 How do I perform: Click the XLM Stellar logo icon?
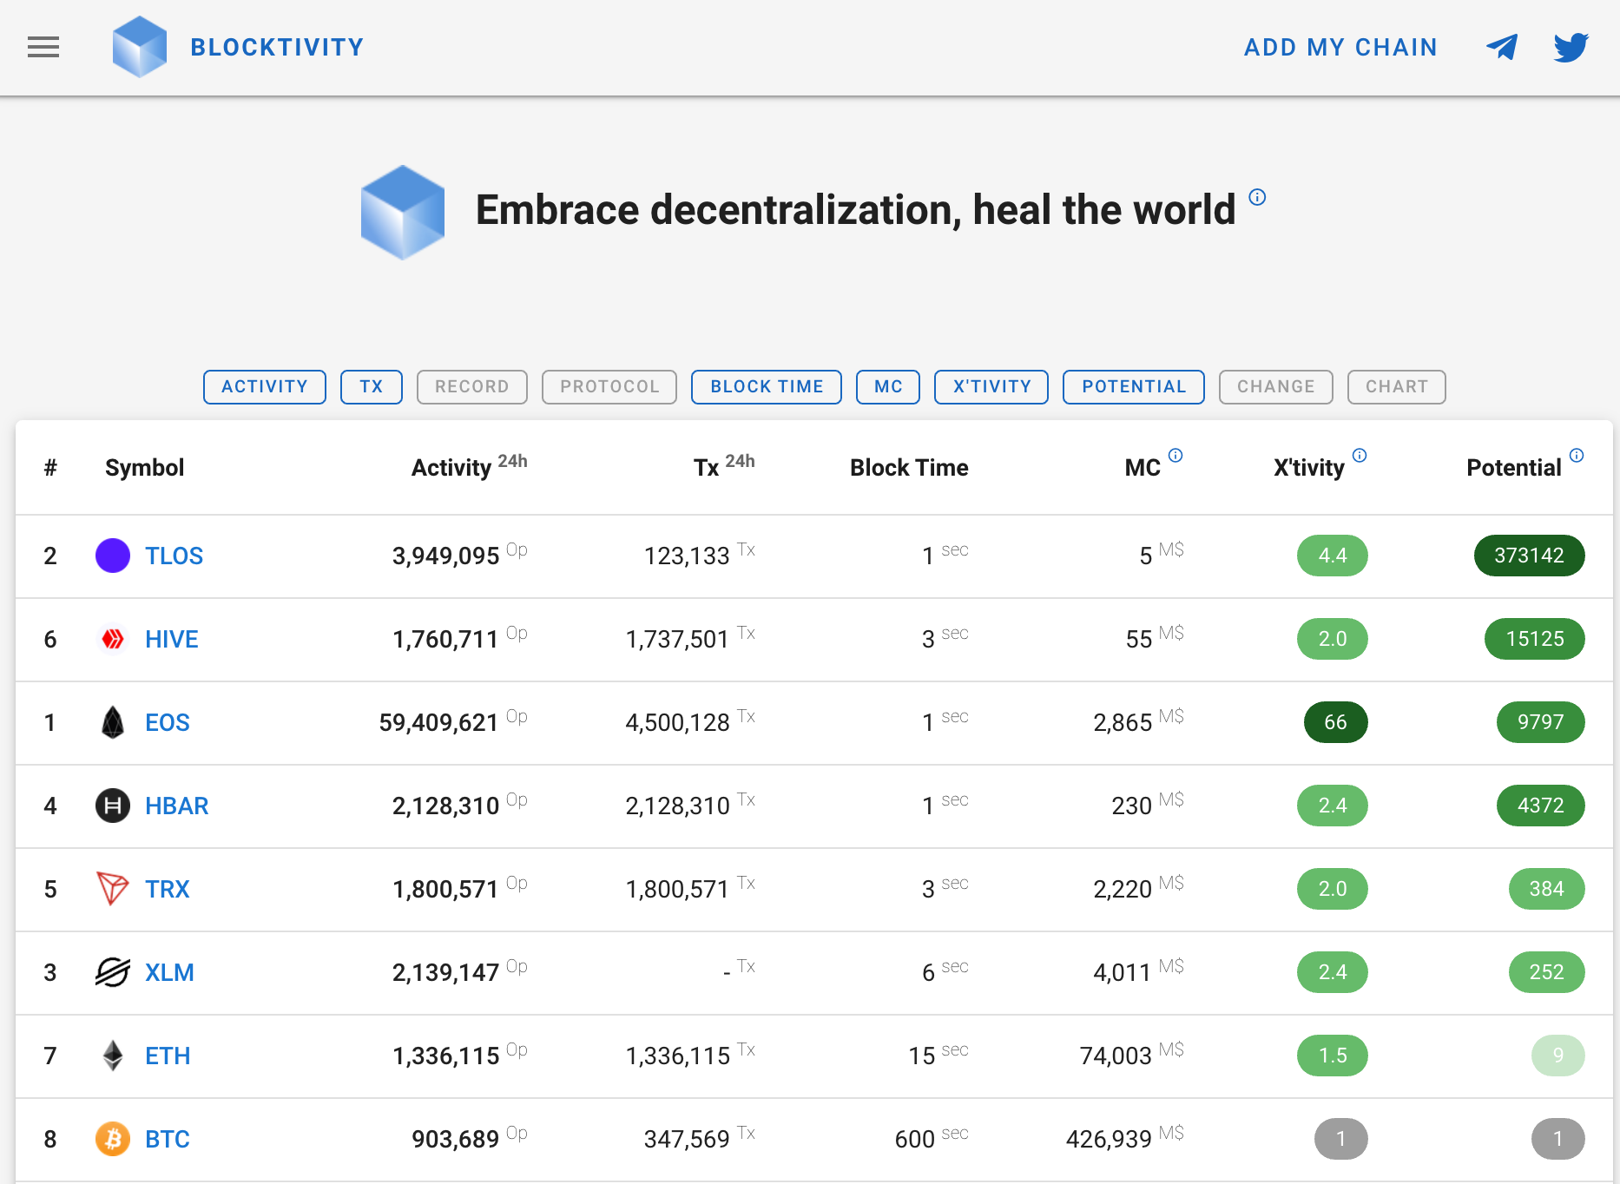click(x=113, y=972)
